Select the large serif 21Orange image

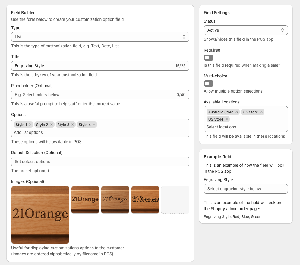coord(40,215)
